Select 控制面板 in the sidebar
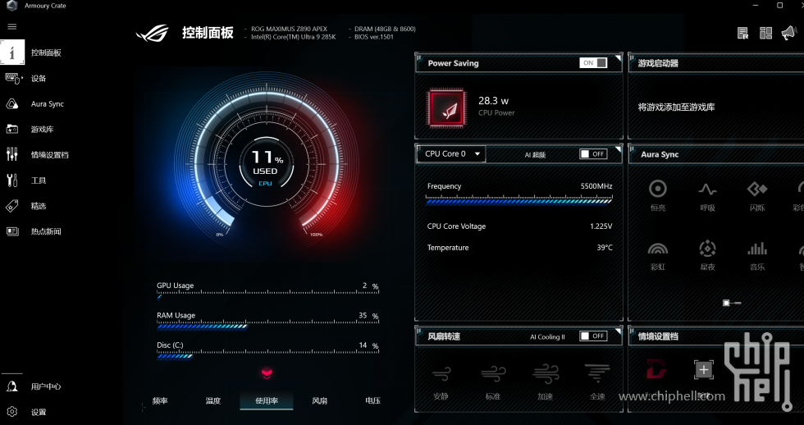This screenshot has width=804, height=425. [46, 53]
